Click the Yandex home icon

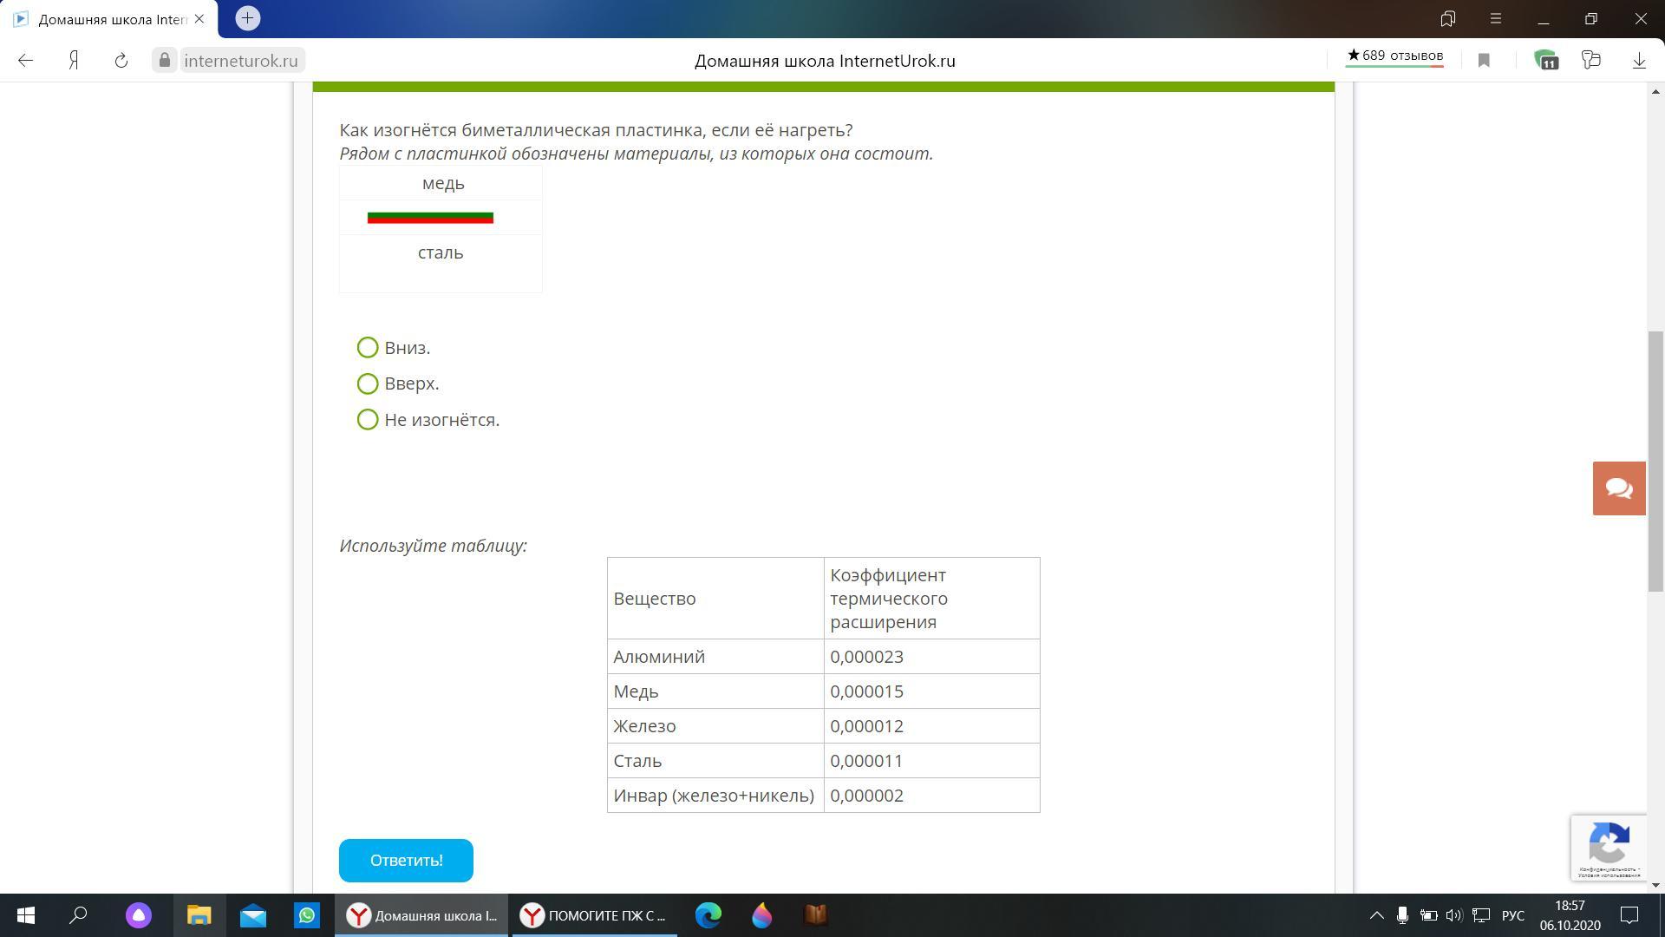pos(75,61)
